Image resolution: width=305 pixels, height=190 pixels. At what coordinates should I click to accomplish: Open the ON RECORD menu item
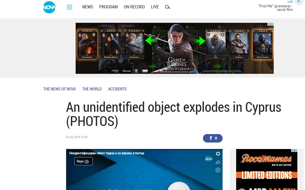pos(134,7)
